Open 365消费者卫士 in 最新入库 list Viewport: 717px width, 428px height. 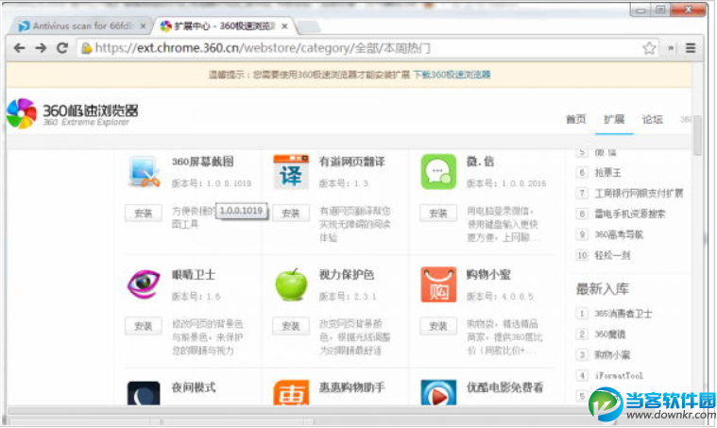623,314
